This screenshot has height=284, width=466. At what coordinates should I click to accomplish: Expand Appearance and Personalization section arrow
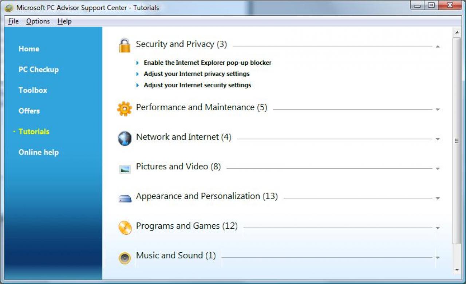point(438,198)
